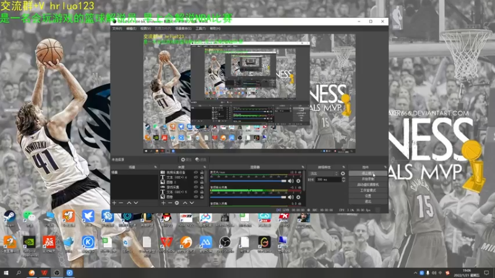This screenshot has width=495, height=278.
Task: Open WPS Office desktop shortcut
Action: click(x=166, y=244)
